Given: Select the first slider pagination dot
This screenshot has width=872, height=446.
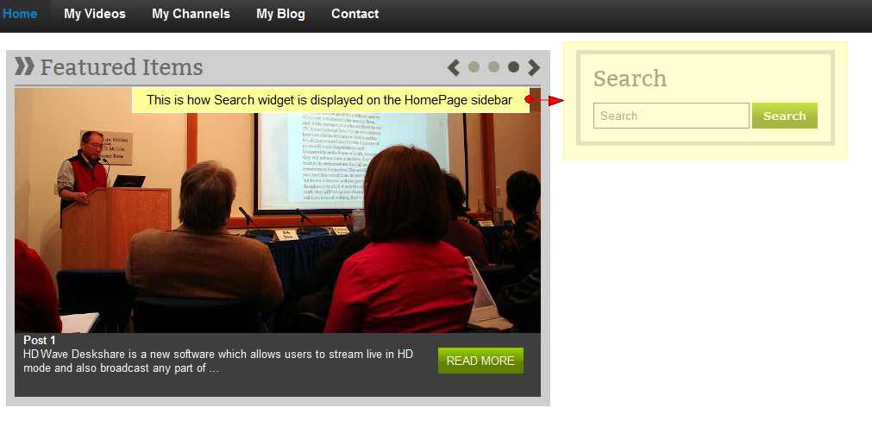Looking at the screenshot, I should point(474,67).
